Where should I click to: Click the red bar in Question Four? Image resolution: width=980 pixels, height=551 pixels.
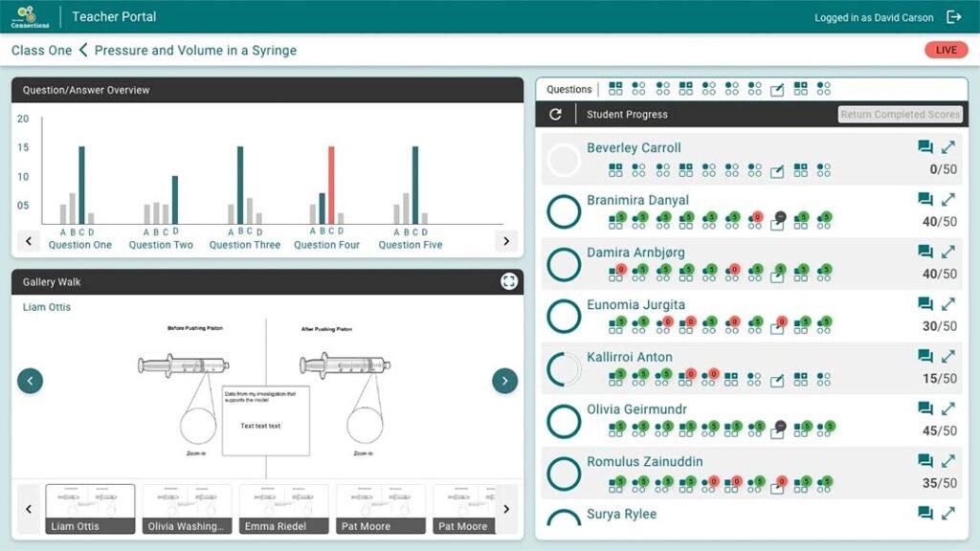(x=331, y=185)
